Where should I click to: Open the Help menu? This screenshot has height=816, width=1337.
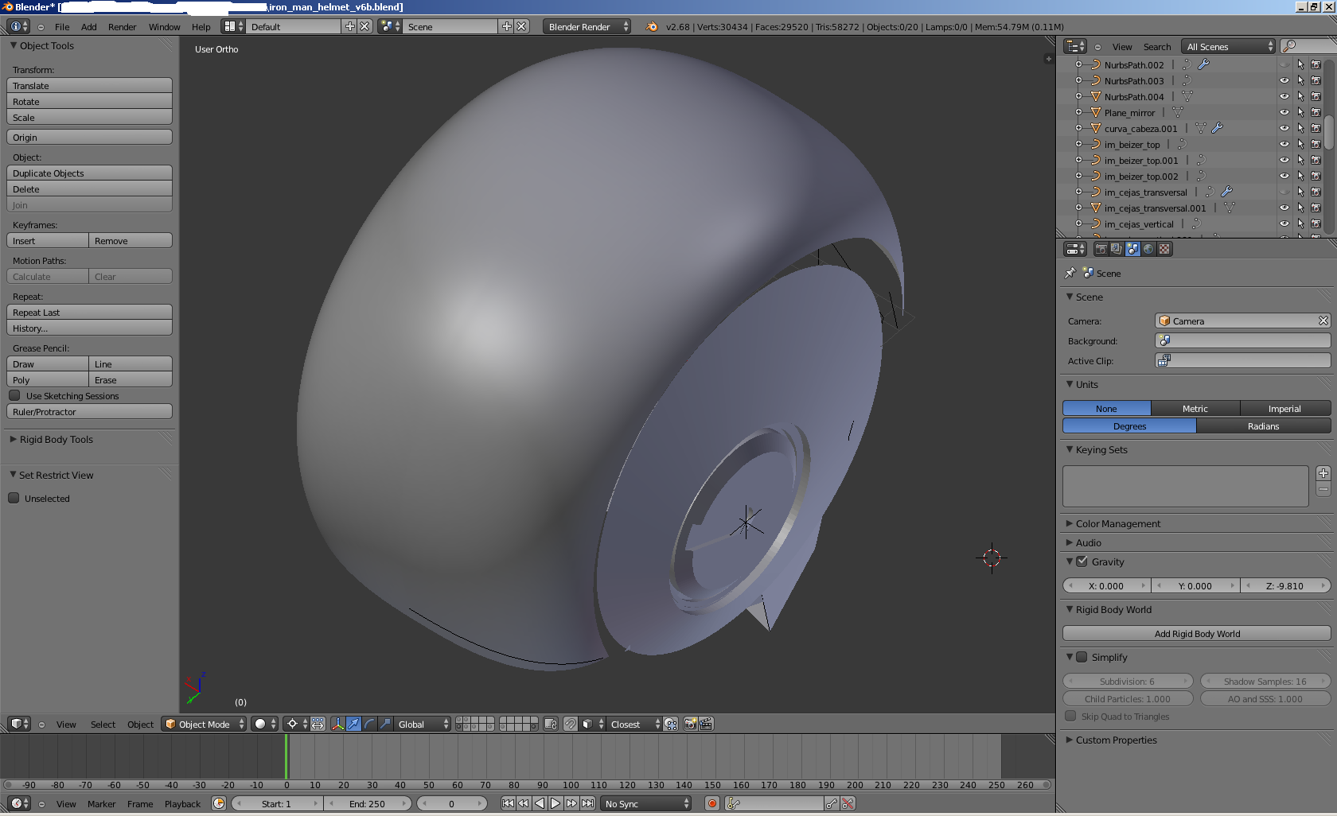pos(201,26)
